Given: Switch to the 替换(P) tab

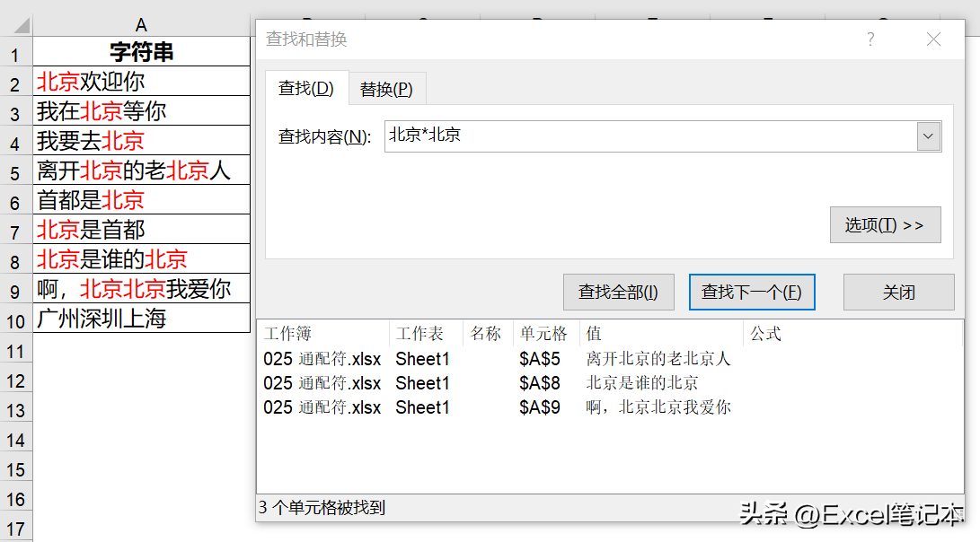Looking at the screenshot, I should [x=386, y=90].
